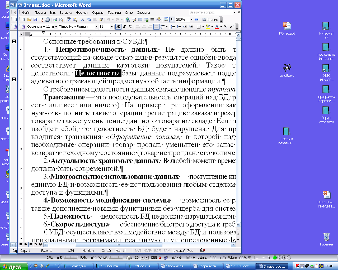Copy the selection with the copy icon
The image size is (338, 270).
click(x=88, y=20)
